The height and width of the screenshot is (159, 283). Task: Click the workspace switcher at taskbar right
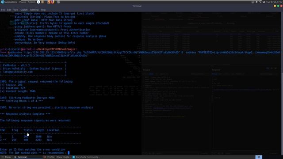[259, 157]
